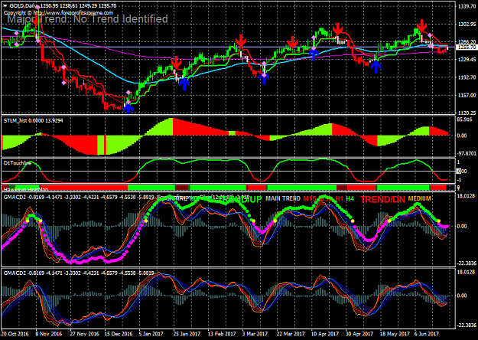Click the TREND/UP label in GMACD panel

[241, 199]
